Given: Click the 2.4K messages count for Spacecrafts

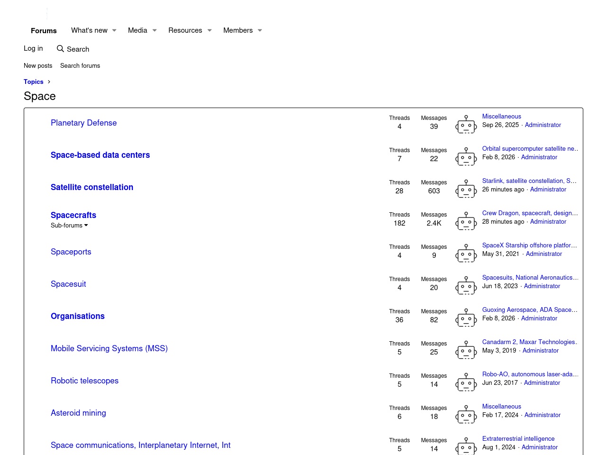Looking at the screenshot, I should coord(434,223).
